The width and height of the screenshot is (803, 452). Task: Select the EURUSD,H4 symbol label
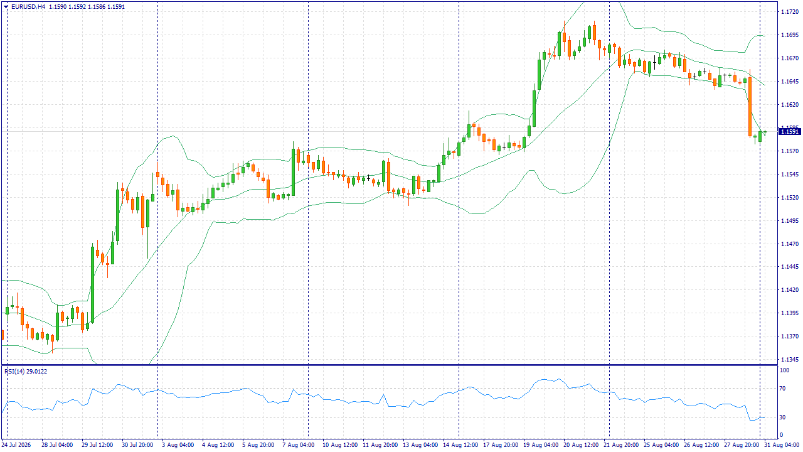[28, 6]
